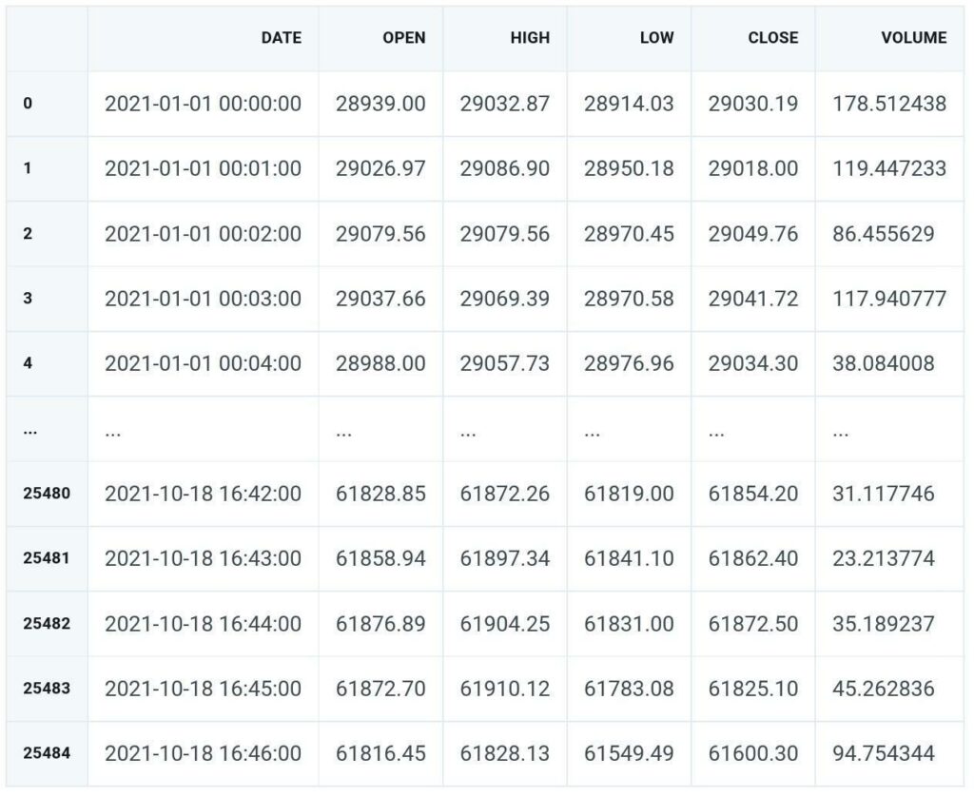The width and height of the screenshot is (974, 797).
Task: Click date cell 2021-01-01 00:00:00
Action: [x=204, y=103]
